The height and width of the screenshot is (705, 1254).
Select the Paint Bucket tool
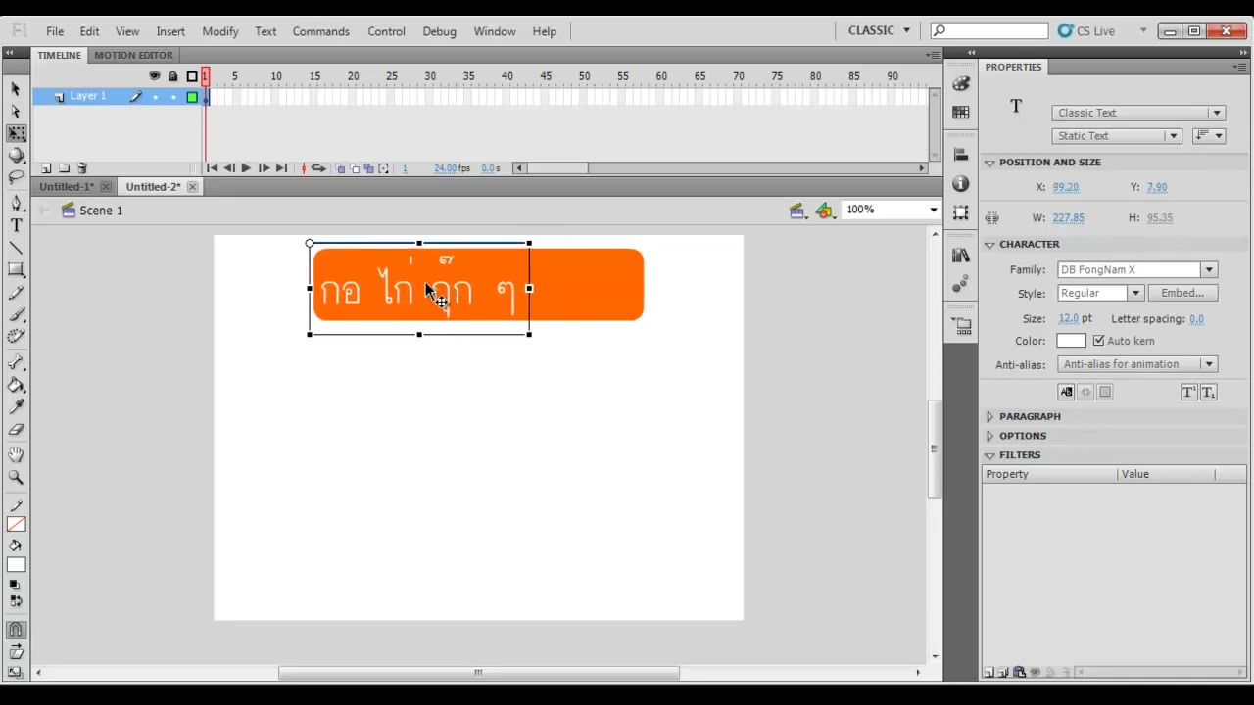(16, 385)
